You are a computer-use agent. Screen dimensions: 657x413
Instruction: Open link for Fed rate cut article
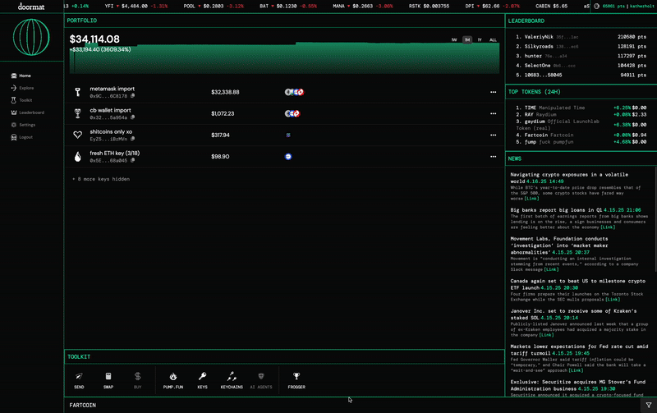click(x=576, y=370)
